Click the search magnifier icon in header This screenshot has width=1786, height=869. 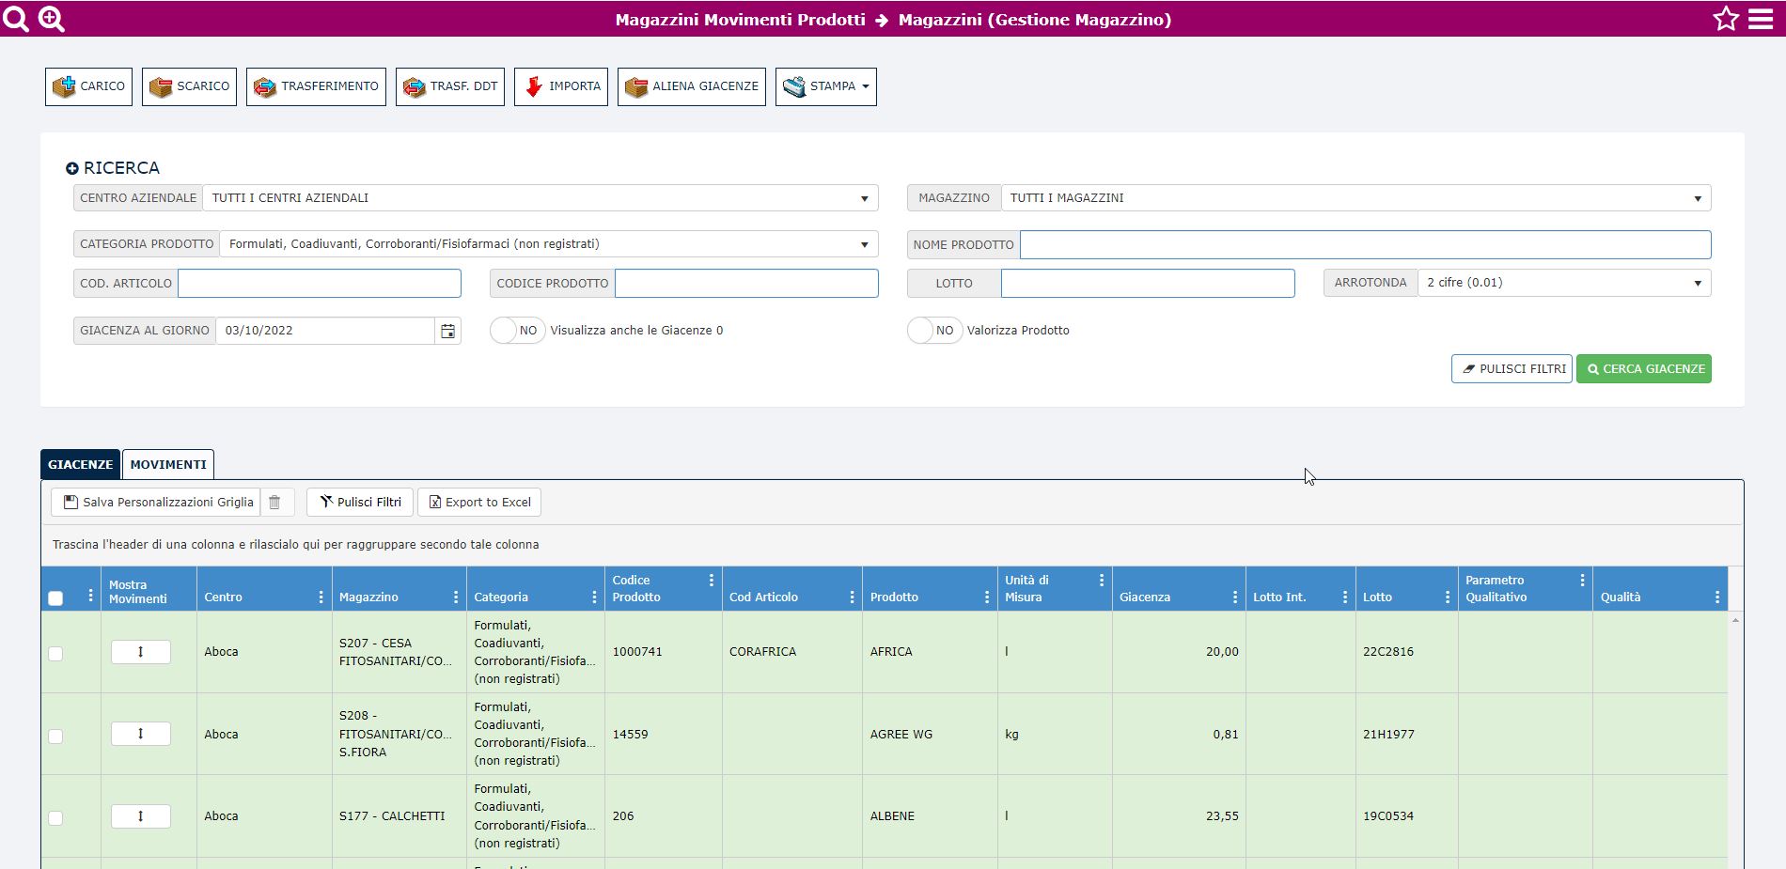point(16,19)
